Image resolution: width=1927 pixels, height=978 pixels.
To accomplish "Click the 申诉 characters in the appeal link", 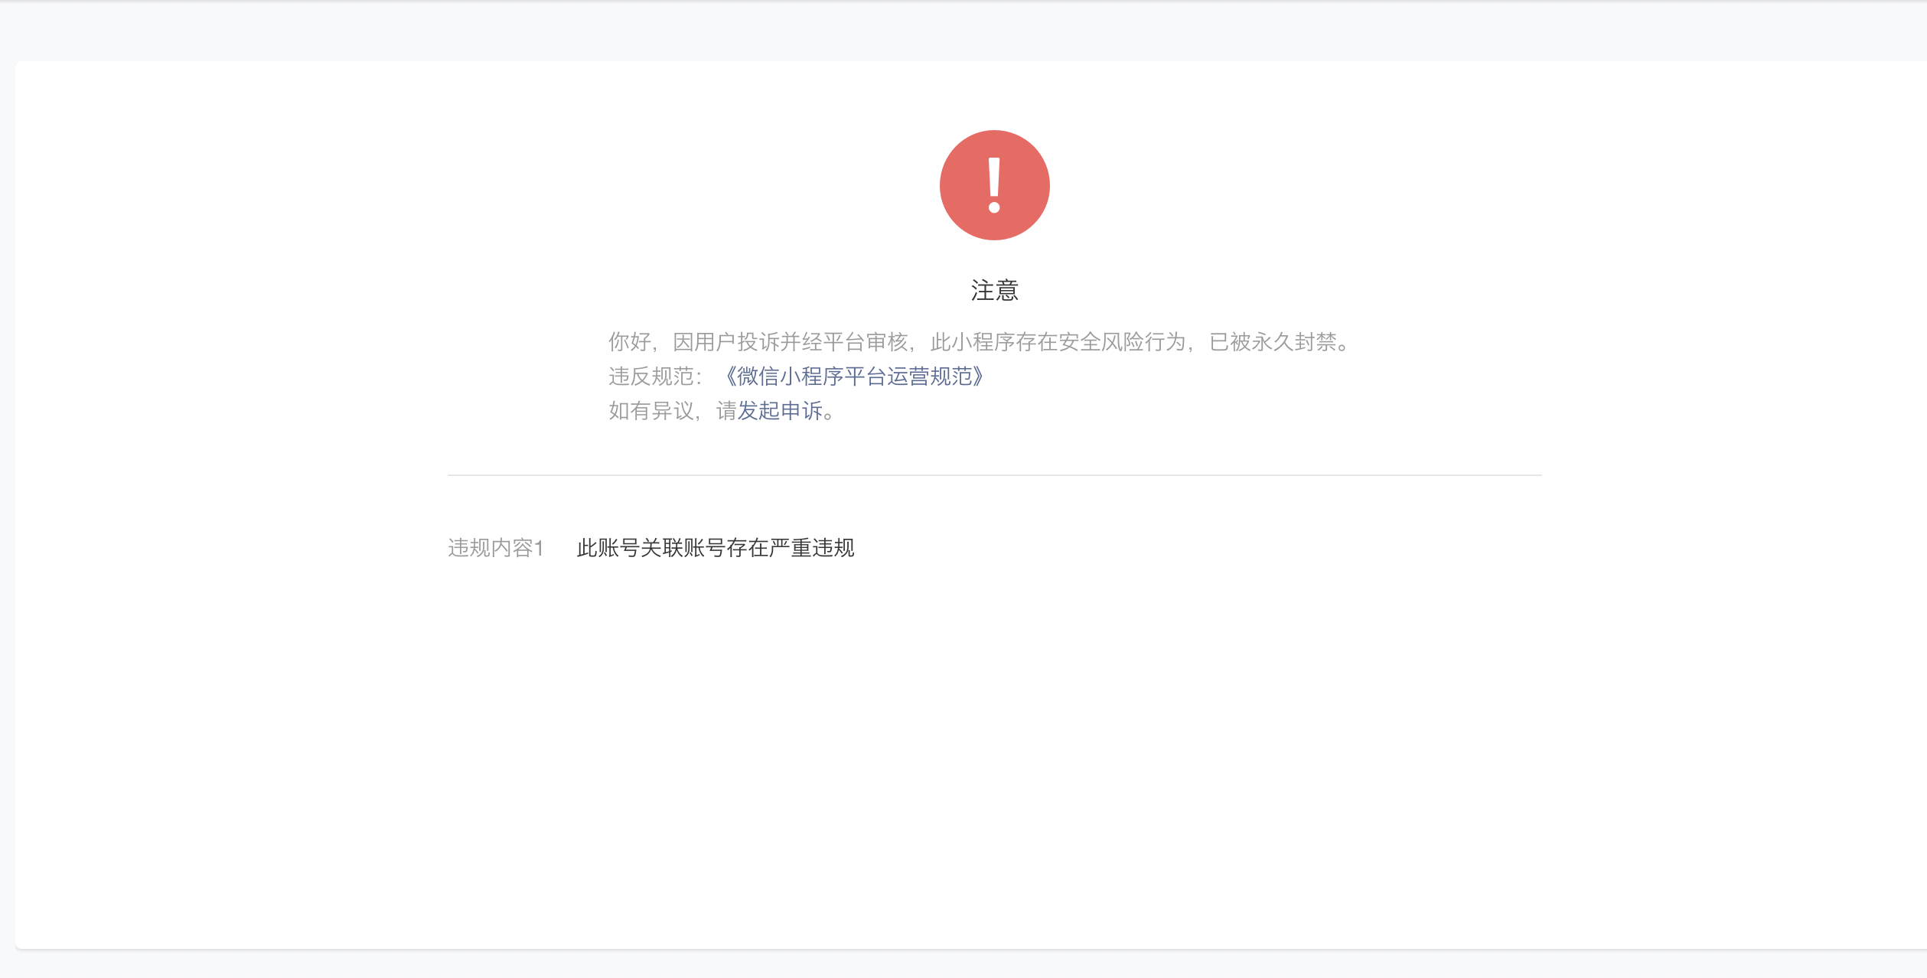I will point(801,411).
